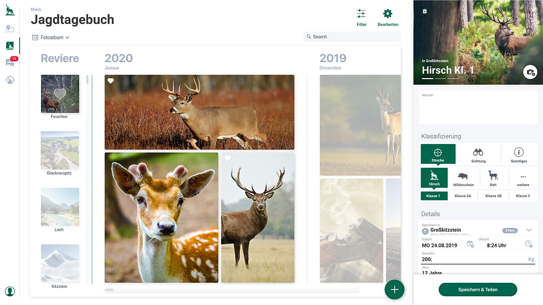This screenshot has width=543, height=305.
Task: Open the Favoriten album thumbnail
Action: pos(60,94)
